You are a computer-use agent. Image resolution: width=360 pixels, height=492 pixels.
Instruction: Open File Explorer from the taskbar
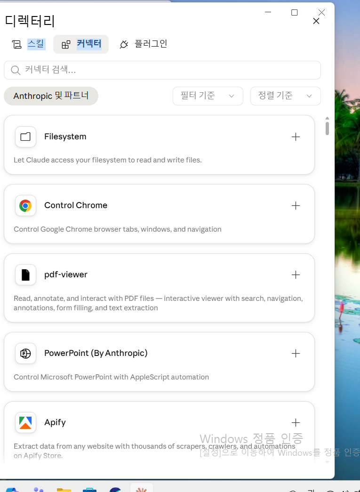point(64,490)
